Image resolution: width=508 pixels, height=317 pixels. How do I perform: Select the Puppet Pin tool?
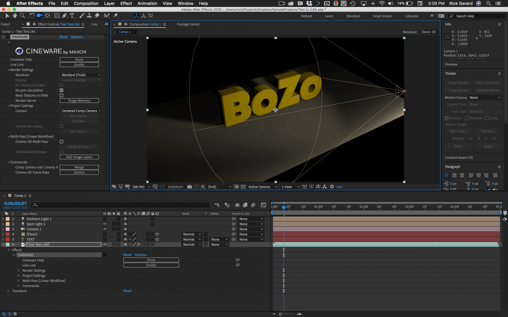[116, 15]
